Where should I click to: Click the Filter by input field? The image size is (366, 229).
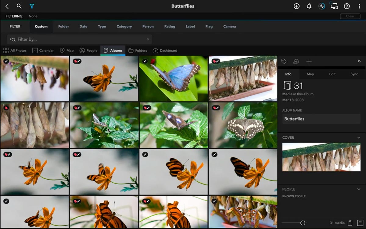pyautogui.click(x=79, y=39)
